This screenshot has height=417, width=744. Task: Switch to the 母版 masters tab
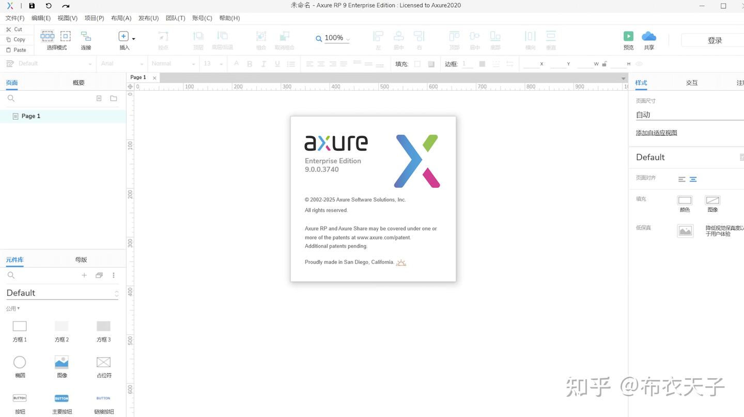pos(81,260)
